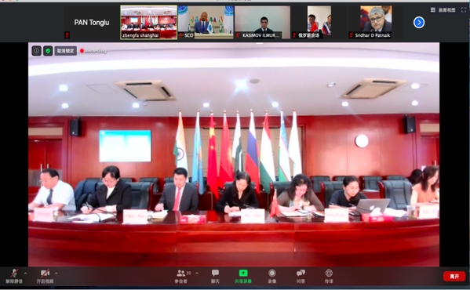Click 取消锁定 to unpin the video

[x=65, y=51]
